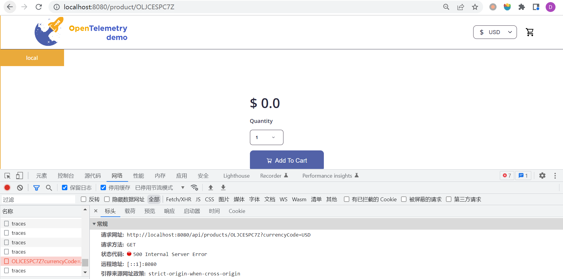Open the Recorder tab
Screen dimensions: 563x279
[x=274, y=176]
